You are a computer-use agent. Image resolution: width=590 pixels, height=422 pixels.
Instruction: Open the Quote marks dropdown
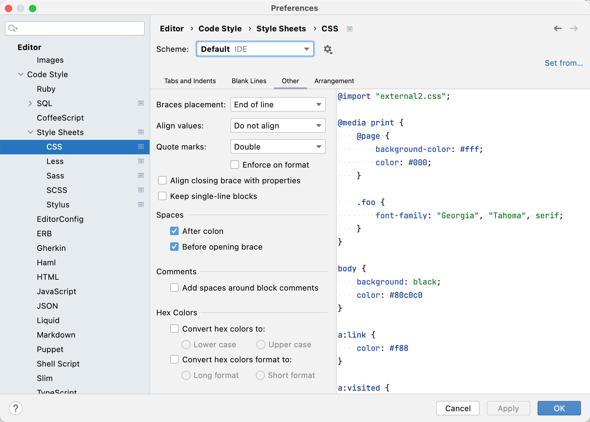point(278,146)
